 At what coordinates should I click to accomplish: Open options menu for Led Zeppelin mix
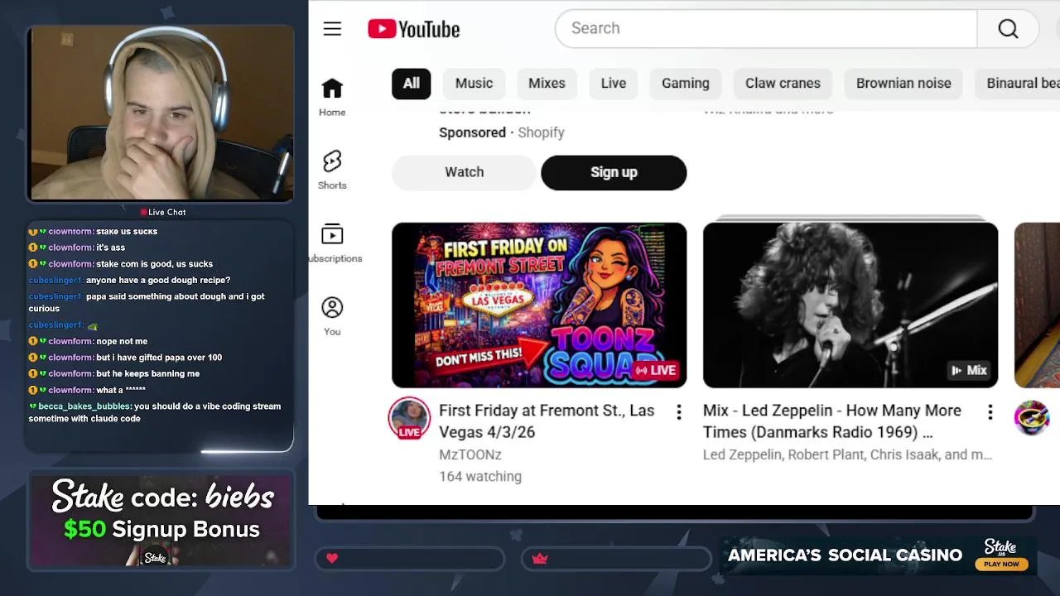coord(990,411)
